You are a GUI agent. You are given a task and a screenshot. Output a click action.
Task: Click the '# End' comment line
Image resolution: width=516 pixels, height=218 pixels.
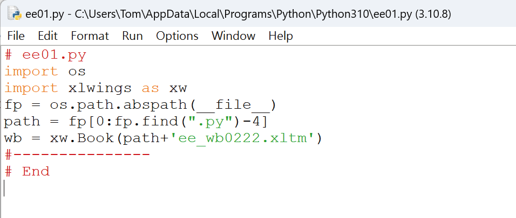point(27,171)
